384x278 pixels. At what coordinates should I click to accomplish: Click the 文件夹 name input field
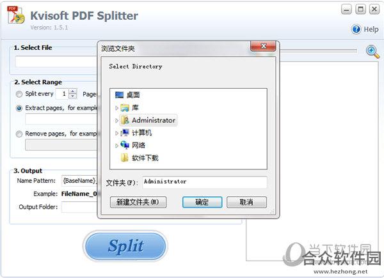pyautogui.click(x=205, y=182)
